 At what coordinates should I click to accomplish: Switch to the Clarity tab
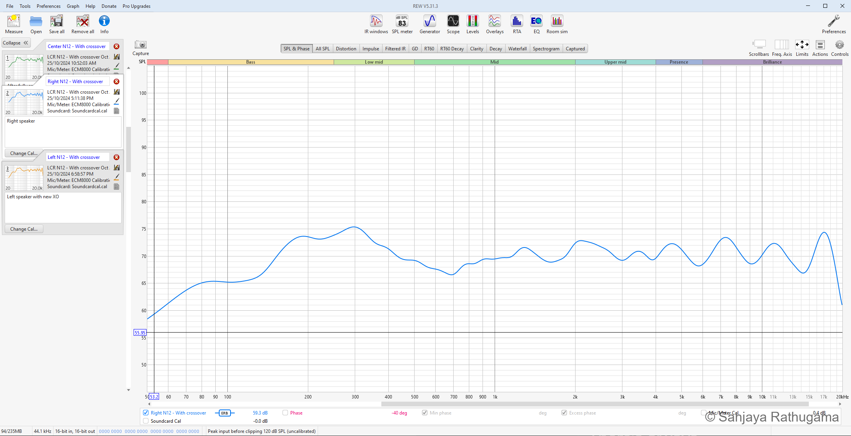pyautogui.click(x=477, y=49)
